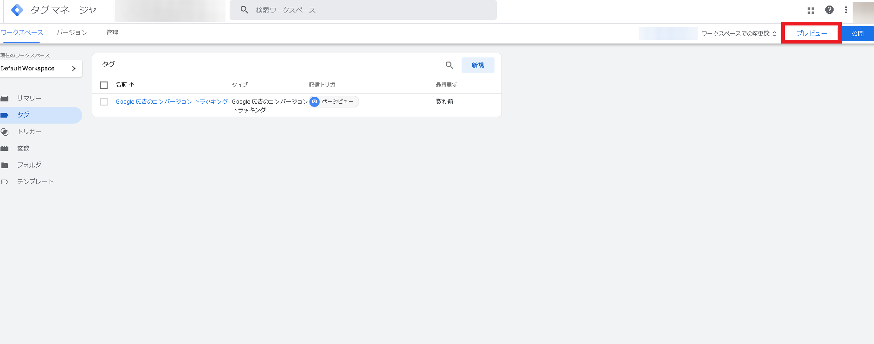Click the トリガー sidebar icon
Screen dimensions: 874x344
click(5, 132)
